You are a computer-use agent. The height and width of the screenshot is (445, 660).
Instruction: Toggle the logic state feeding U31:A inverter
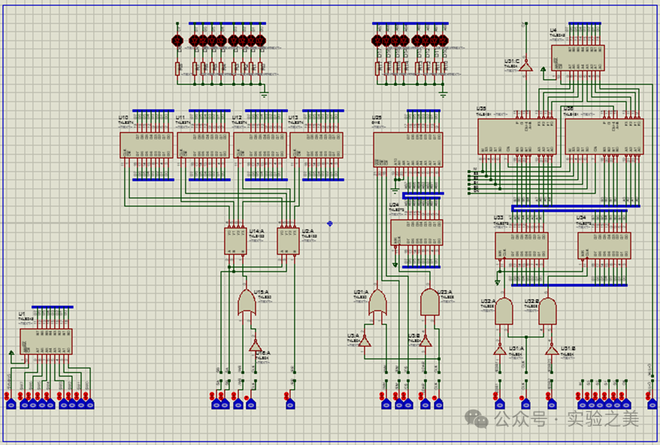(499, 404)
